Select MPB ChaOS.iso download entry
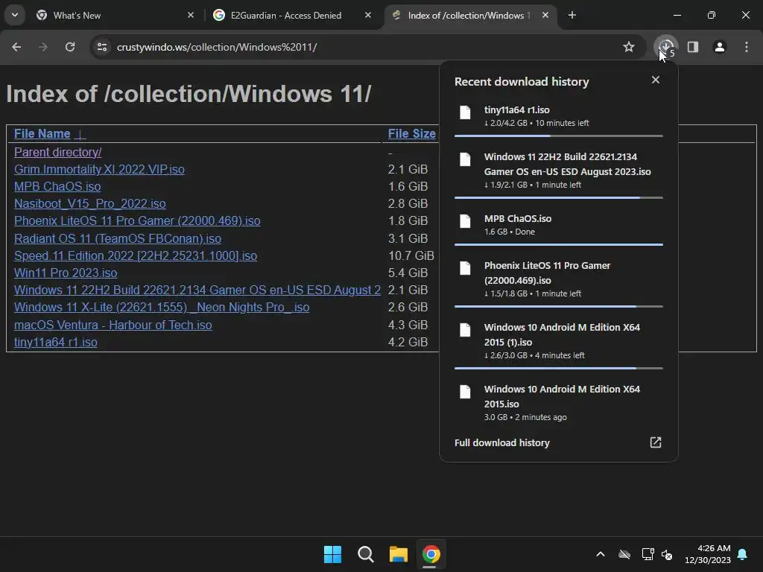This screenshot has width=763, height=572. pos(559,226)
